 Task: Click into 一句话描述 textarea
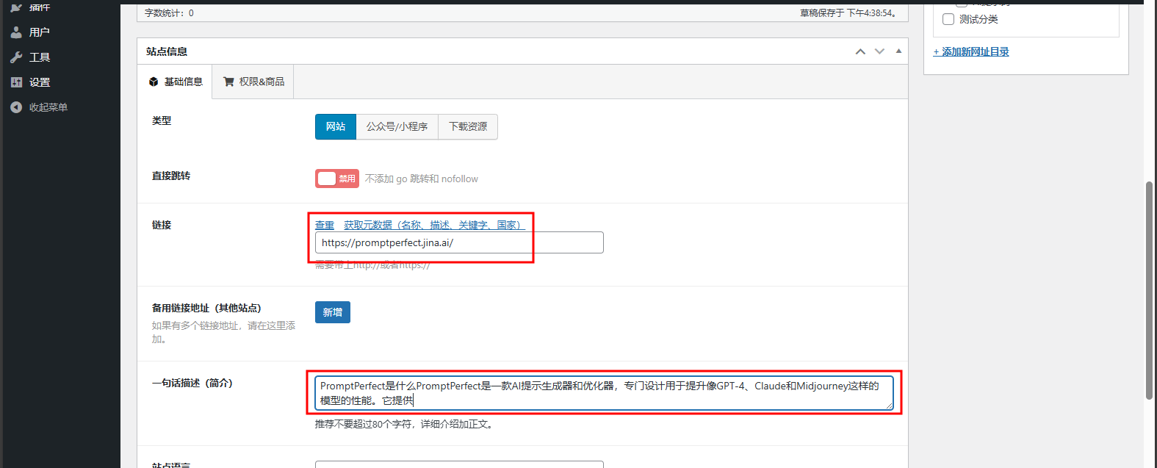point(604,393)
